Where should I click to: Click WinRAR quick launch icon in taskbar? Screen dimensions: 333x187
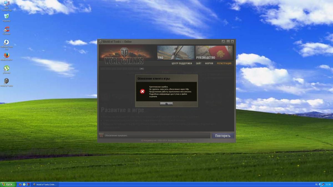28,185
